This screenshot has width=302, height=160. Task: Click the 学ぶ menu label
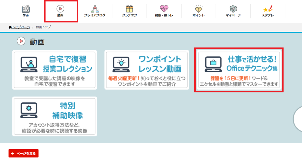pos(26,15)
